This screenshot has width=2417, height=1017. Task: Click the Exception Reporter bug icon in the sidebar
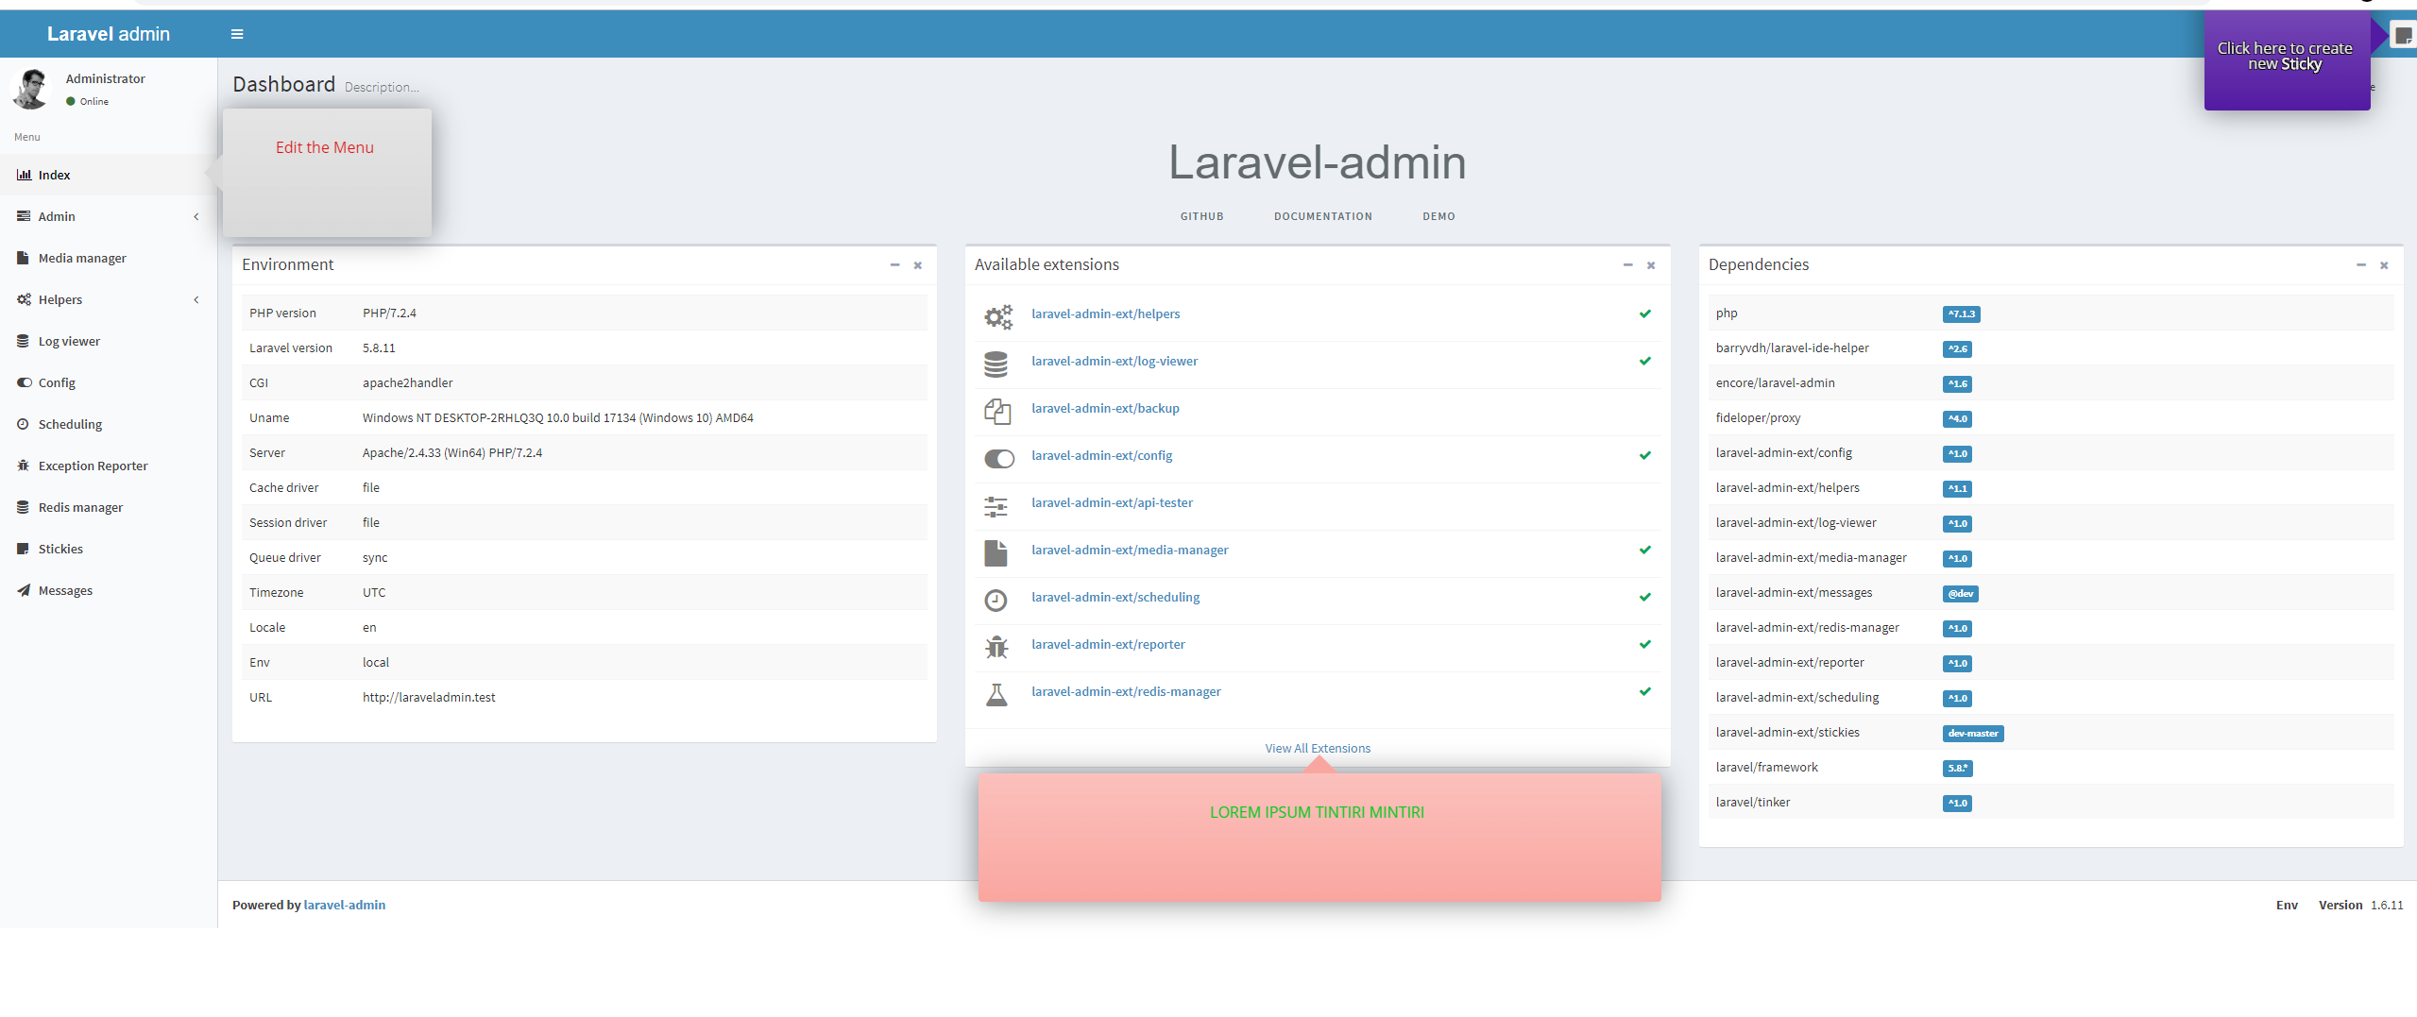click(24, 466)
